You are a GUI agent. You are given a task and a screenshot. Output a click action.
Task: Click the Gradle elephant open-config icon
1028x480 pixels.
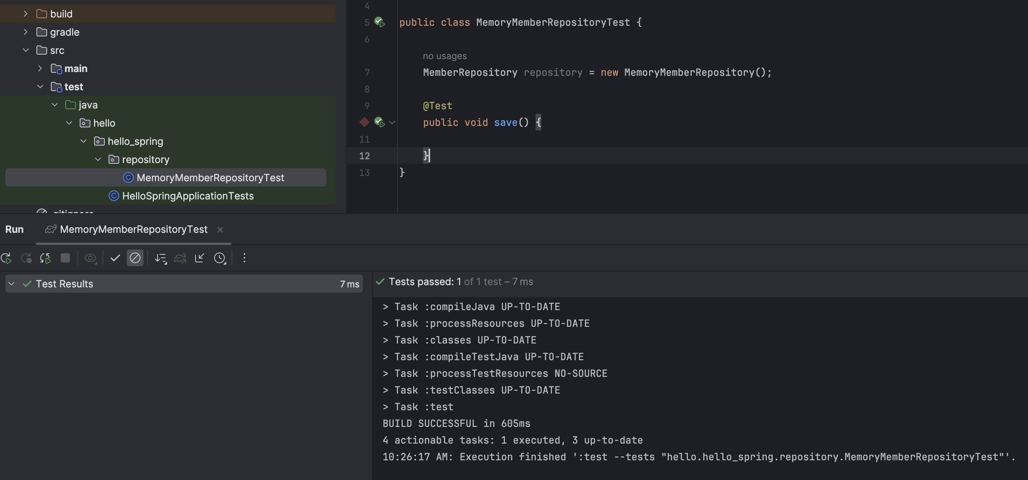(180, 258)
